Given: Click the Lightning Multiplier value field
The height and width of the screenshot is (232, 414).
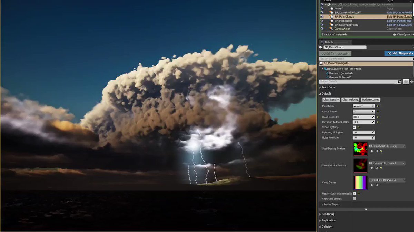Looking at the screenshot, I should [364, 132].
